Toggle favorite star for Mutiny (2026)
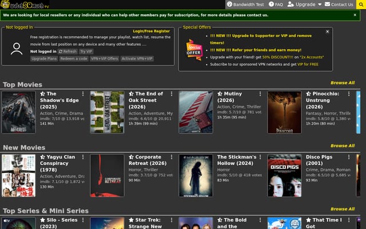The height and width of the screenshot is (229, 366). tap(220, 94)
